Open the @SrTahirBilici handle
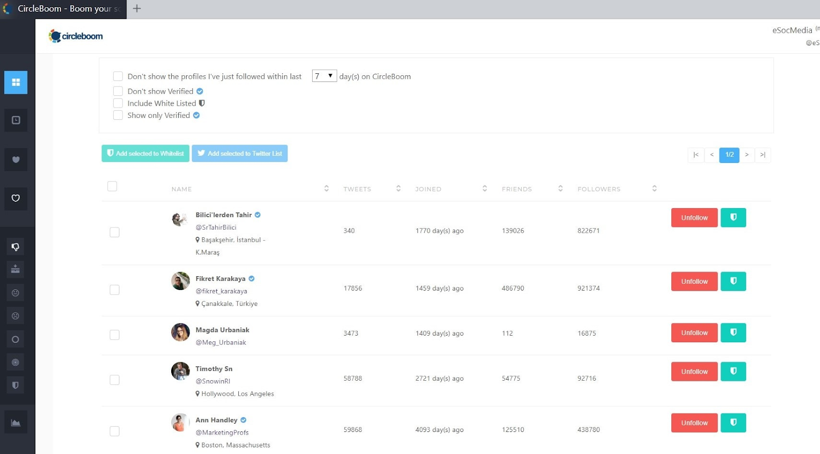The height and width of the screenshot is (454, 820). [x=216, y=228]
